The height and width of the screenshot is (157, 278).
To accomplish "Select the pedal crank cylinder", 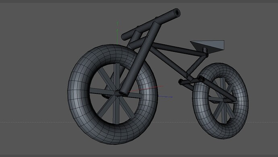I will (191, 81).
